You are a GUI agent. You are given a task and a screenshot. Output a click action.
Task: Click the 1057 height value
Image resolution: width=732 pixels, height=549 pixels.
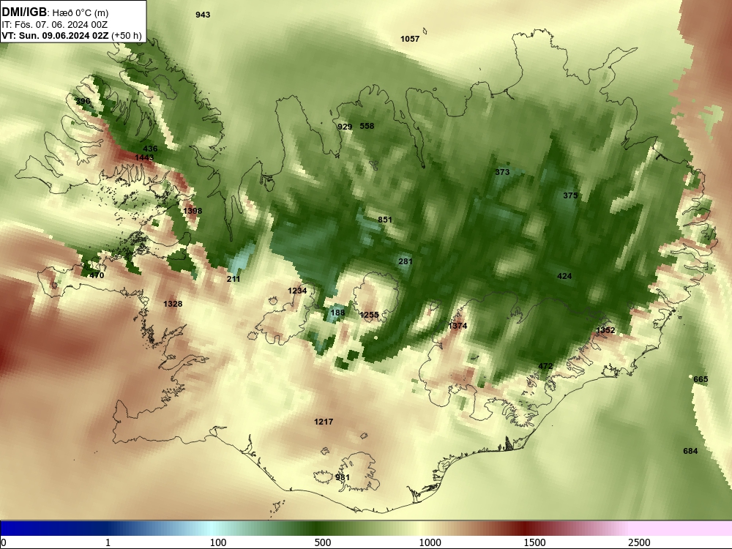[x=410, y=40]
